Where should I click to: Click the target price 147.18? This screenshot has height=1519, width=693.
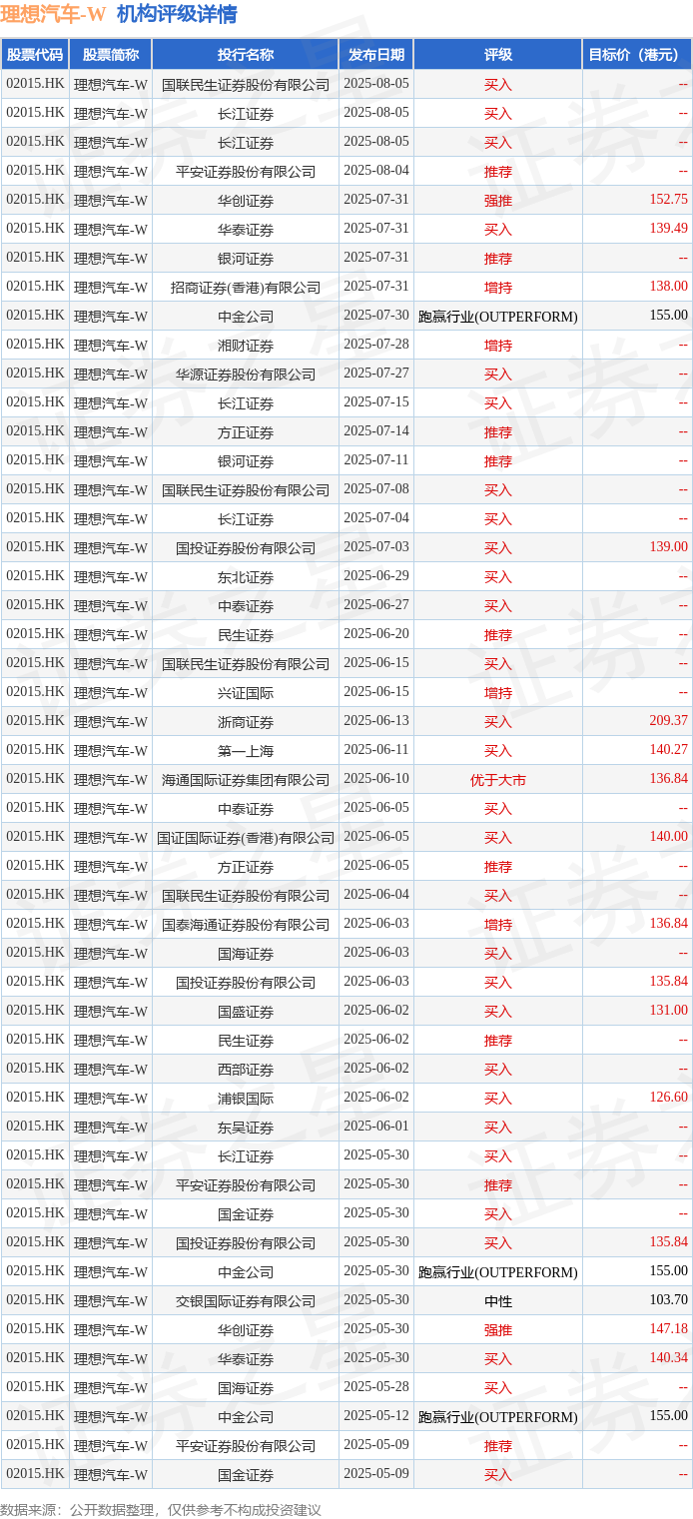(x=668, y=1329)
